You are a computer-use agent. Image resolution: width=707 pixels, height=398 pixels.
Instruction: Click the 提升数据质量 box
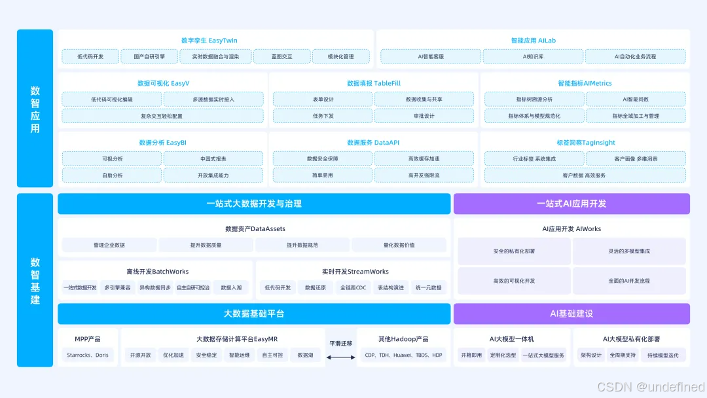pyautogui.click(x=206, y=245)
